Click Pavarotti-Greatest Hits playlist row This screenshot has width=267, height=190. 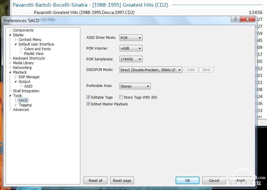pos(137,13)
